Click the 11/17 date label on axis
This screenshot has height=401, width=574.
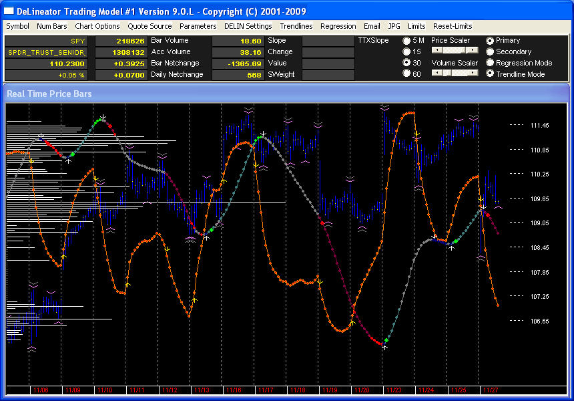(x=266, y=390)
